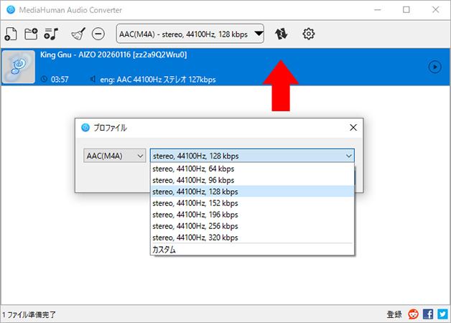
Task: Click the remove (minus) toolbar icon
Action: click(x=98, y=34)
